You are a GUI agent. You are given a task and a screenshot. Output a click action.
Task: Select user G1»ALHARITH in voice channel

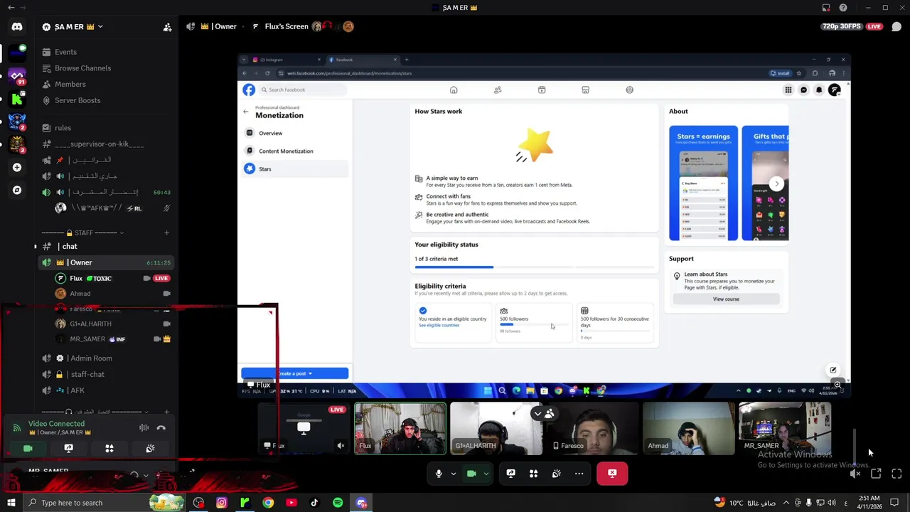[114, 324]
